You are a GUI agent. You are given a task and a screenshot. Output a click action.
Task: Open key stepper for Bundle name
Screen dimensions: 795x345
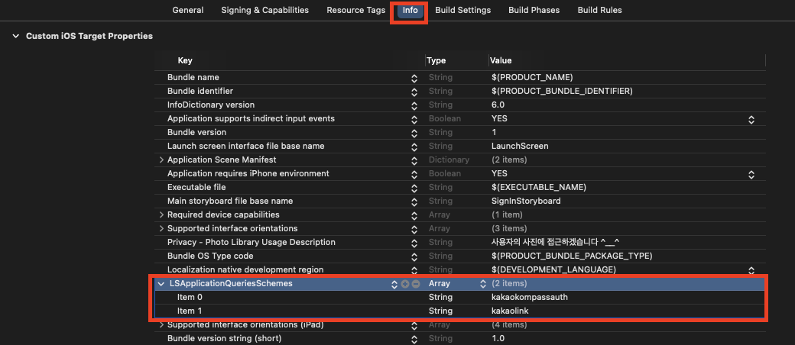(x=414, y=78)
